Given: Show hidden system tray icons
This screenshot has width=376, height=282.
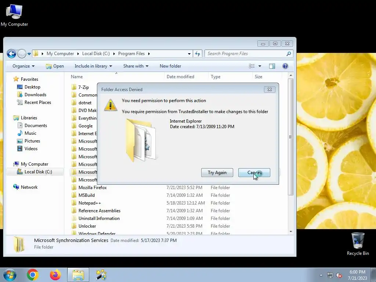Looking at the screenshot, I should (x=321, y=275).
